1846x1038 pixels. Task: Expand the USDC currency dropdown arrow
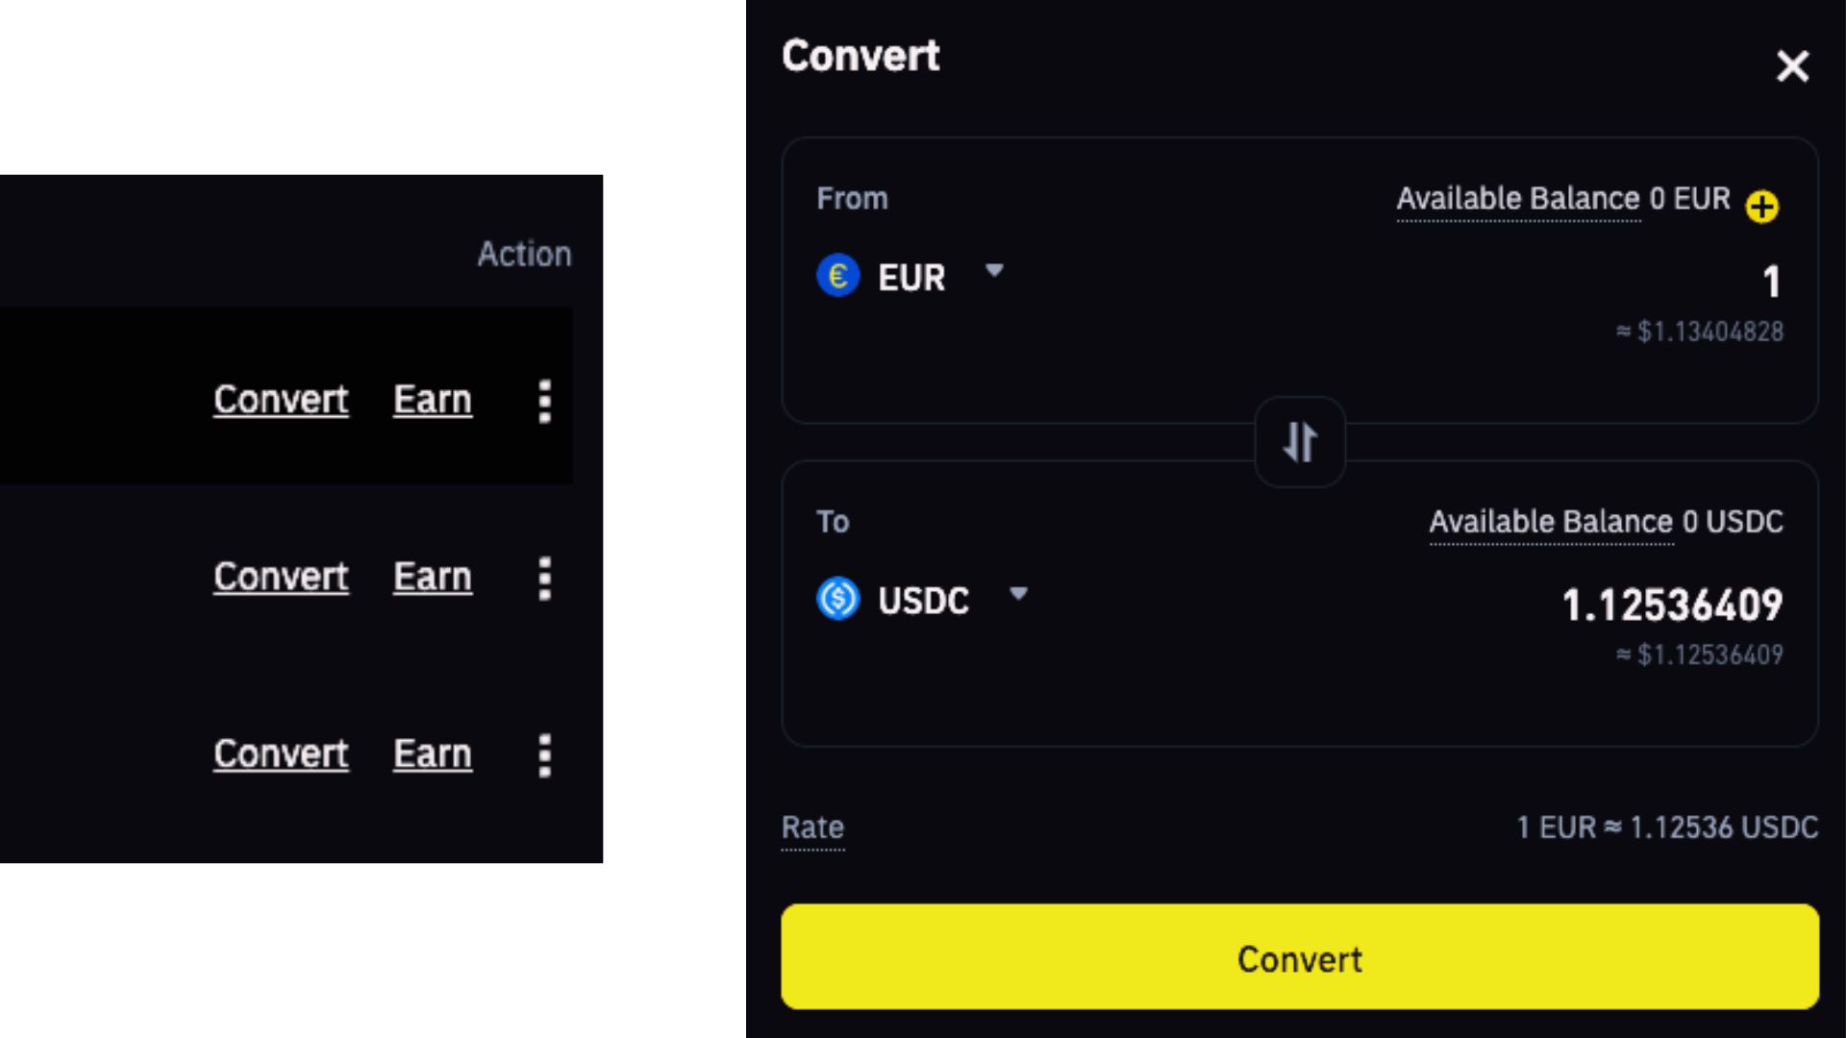[x=1018, y=594]
